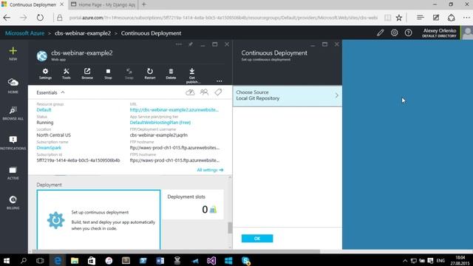This screenshot has width=473, height=266.
Task: Select the Continuous Deployment browser tab
Action: tap(33, 4)
